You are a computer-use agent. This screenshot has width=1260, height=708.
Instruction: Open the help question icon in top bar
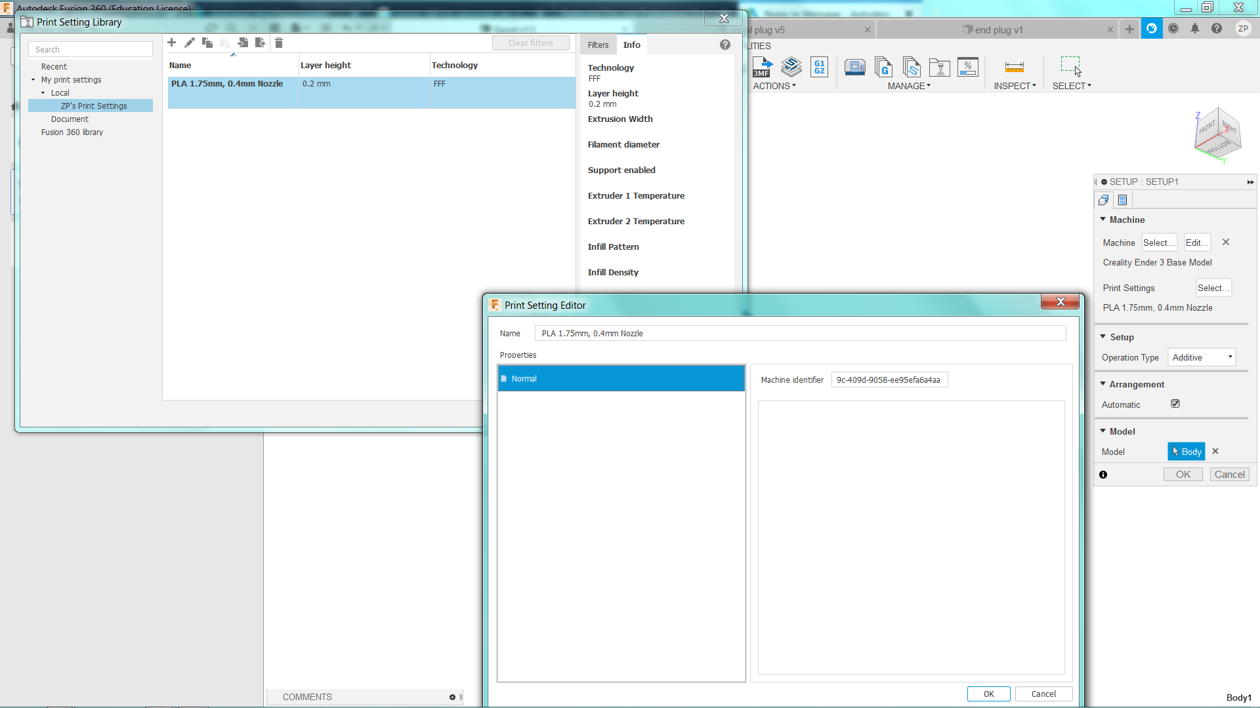click(x=1217, y=28)
